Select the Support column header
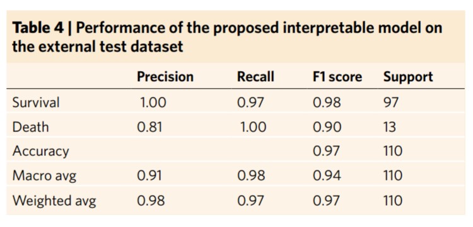Screen dimensions: 473x227 pos(408,77)
